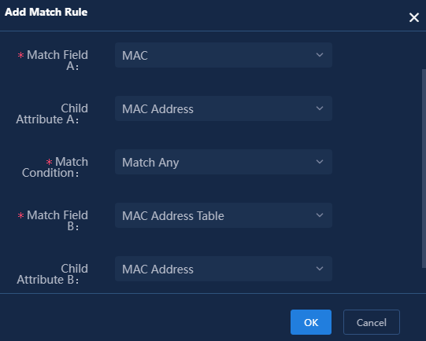Screen dimensions: 426x341
Task: Close the Add Match Rule dialog
Action: (413, 17)
